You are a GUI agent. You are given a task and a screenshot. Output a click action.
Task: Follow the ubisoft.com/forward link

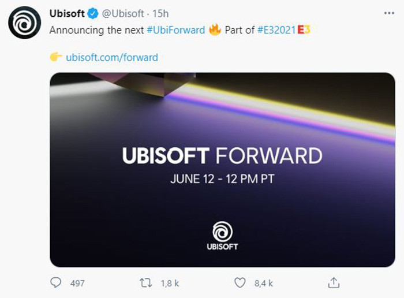point(112,57)
